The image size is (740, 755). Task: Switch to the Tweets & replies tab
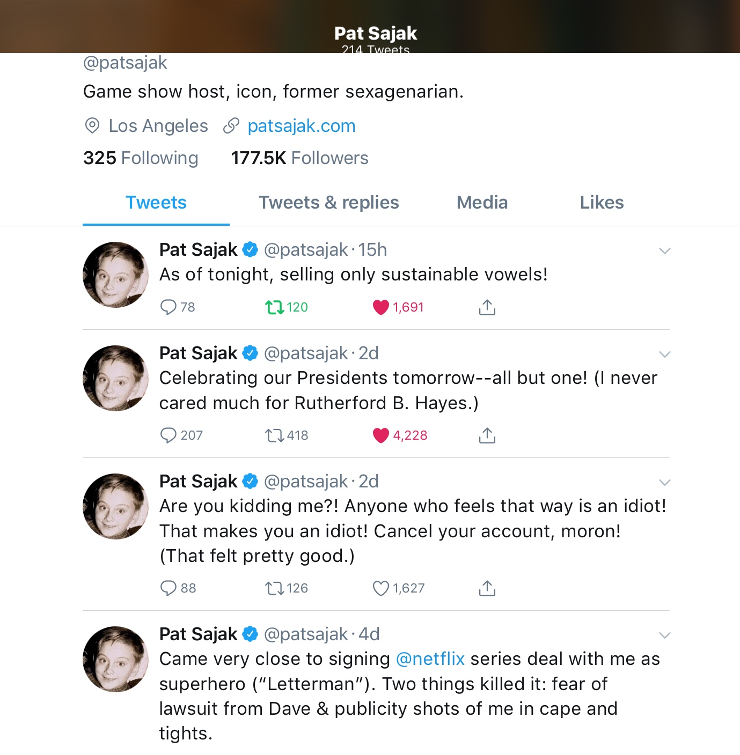click(x=329, y=203)
